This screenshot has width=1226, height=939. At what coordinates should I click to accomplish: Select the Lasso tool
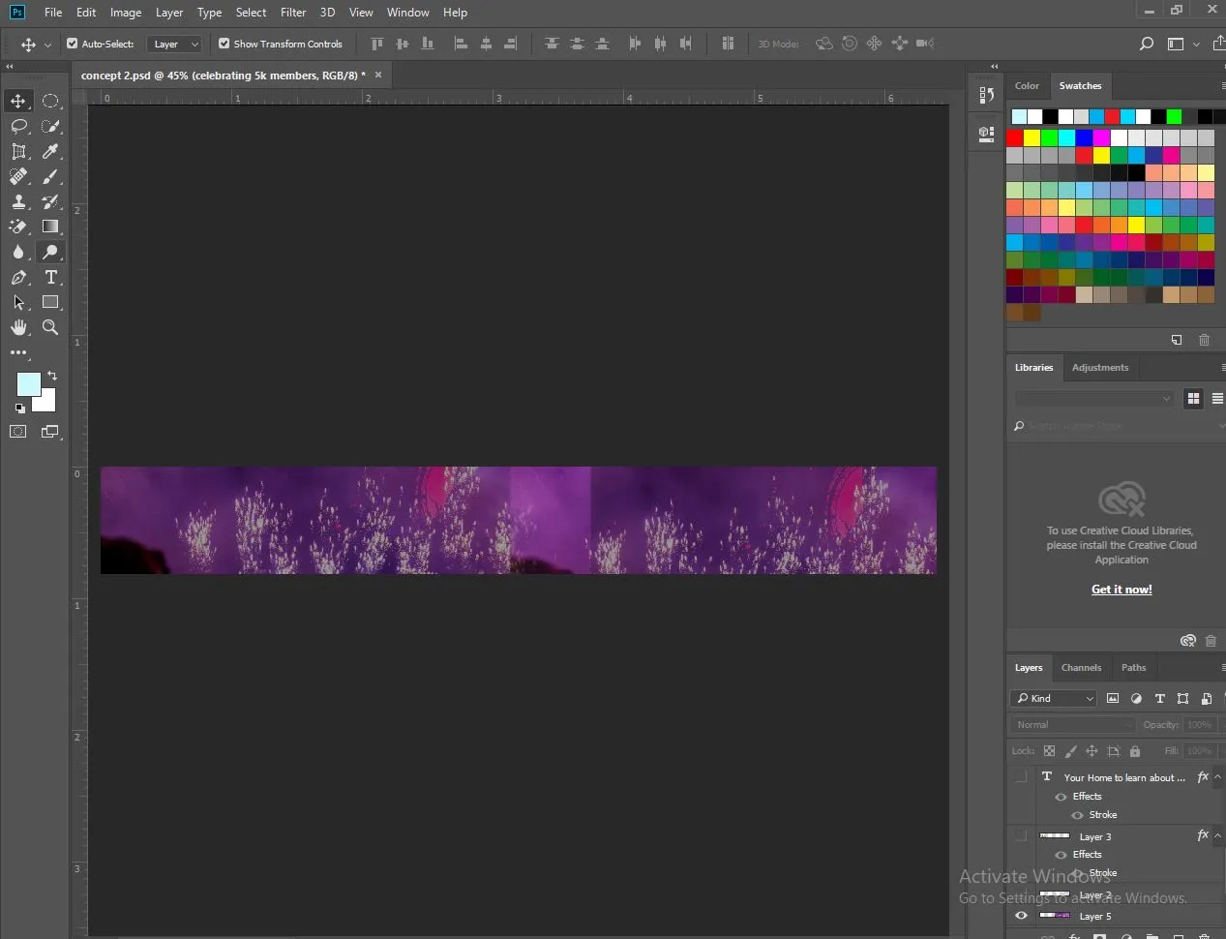pos(18,126)
